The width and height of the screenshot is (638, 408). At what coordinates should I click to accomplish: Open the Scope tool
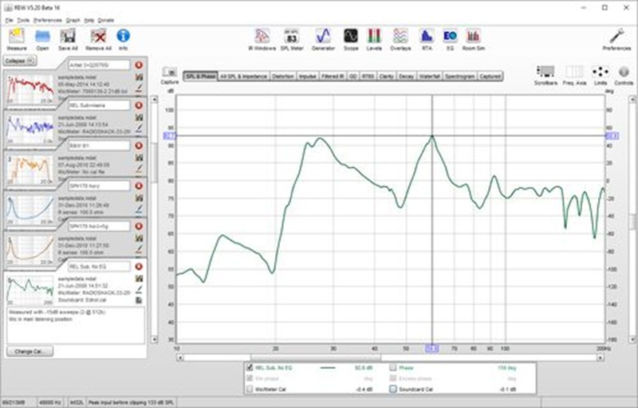351,39
